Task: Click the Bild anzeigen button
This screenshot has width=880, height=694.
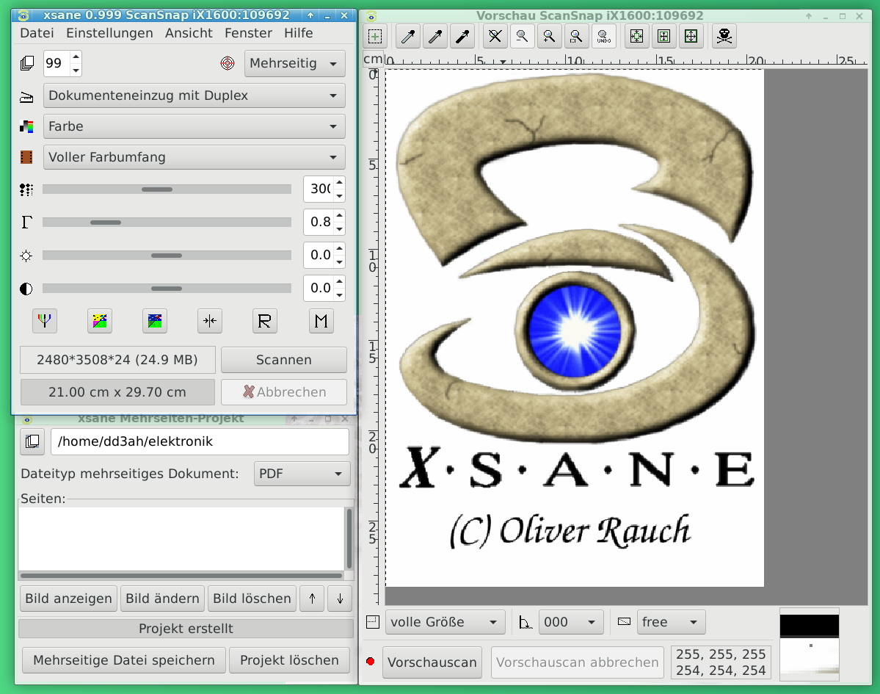Action: tap(68, 599)
